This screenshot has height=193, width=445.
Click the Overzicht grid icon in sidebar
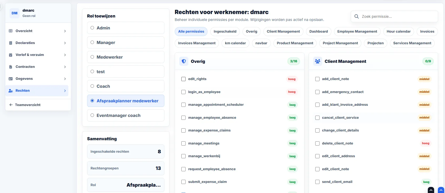point(11,31)
